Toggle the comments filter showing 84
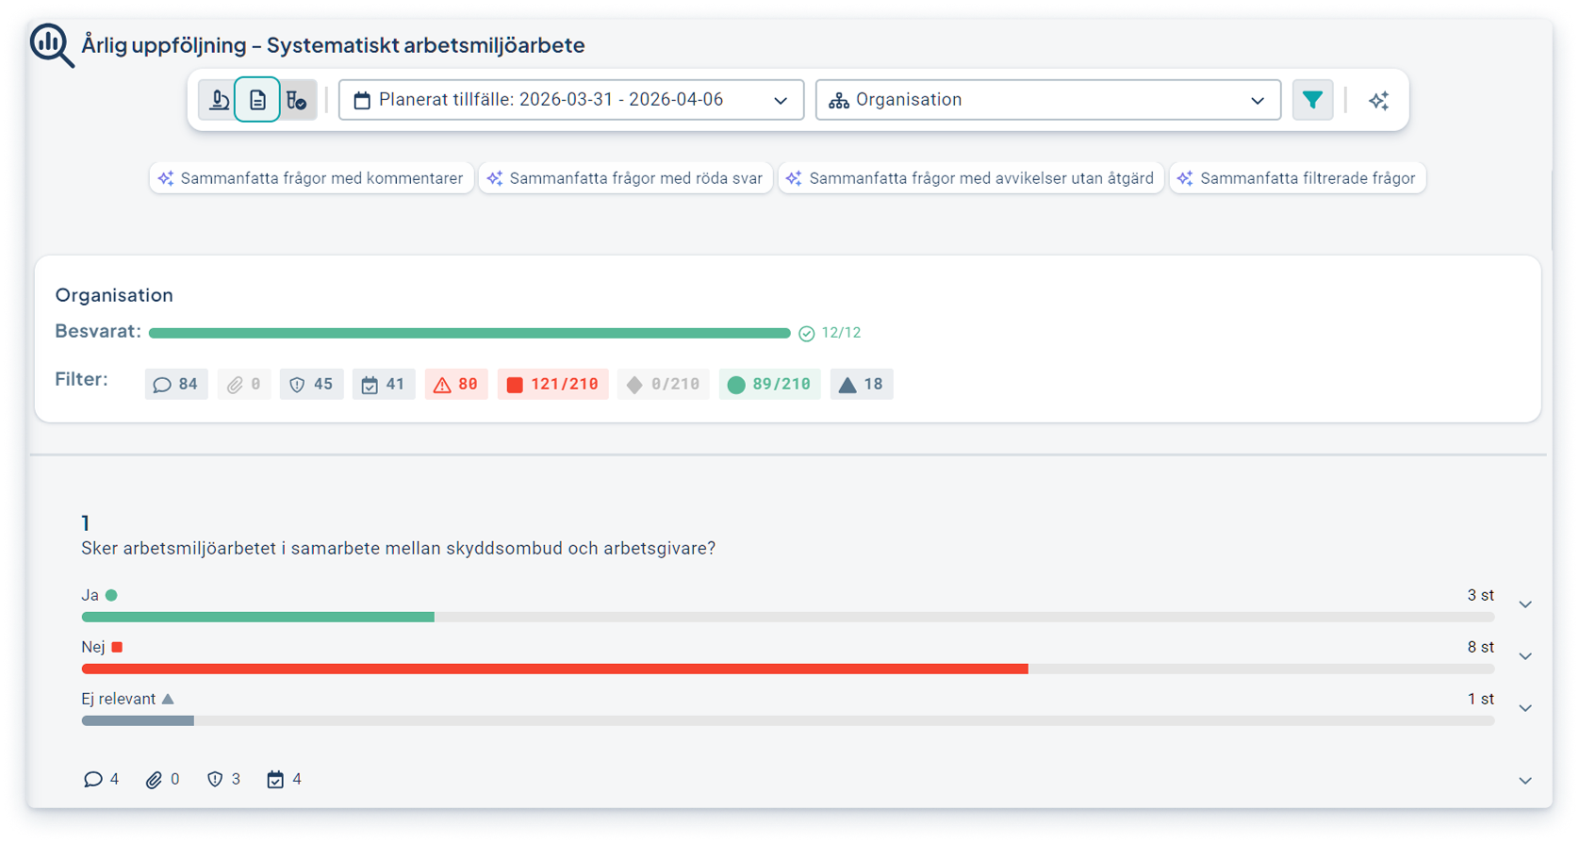 [176, 384]
